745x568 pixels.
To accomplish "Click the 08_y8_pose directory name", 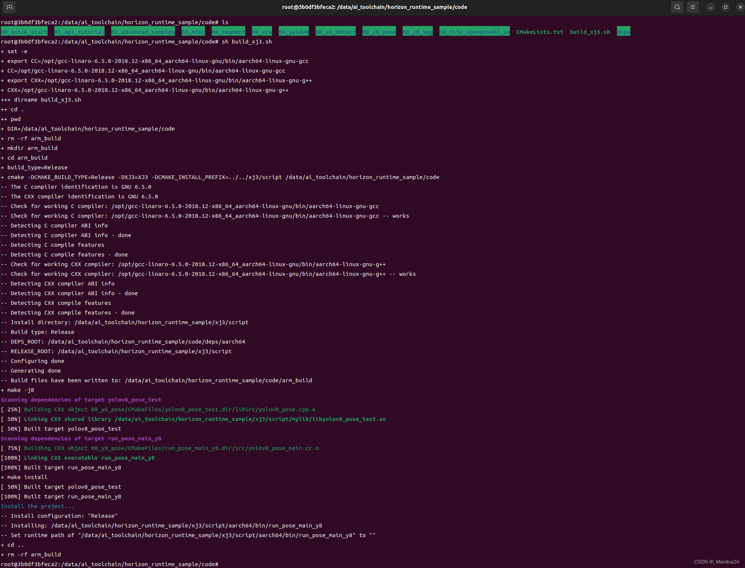I will click(x=379, y=32).
